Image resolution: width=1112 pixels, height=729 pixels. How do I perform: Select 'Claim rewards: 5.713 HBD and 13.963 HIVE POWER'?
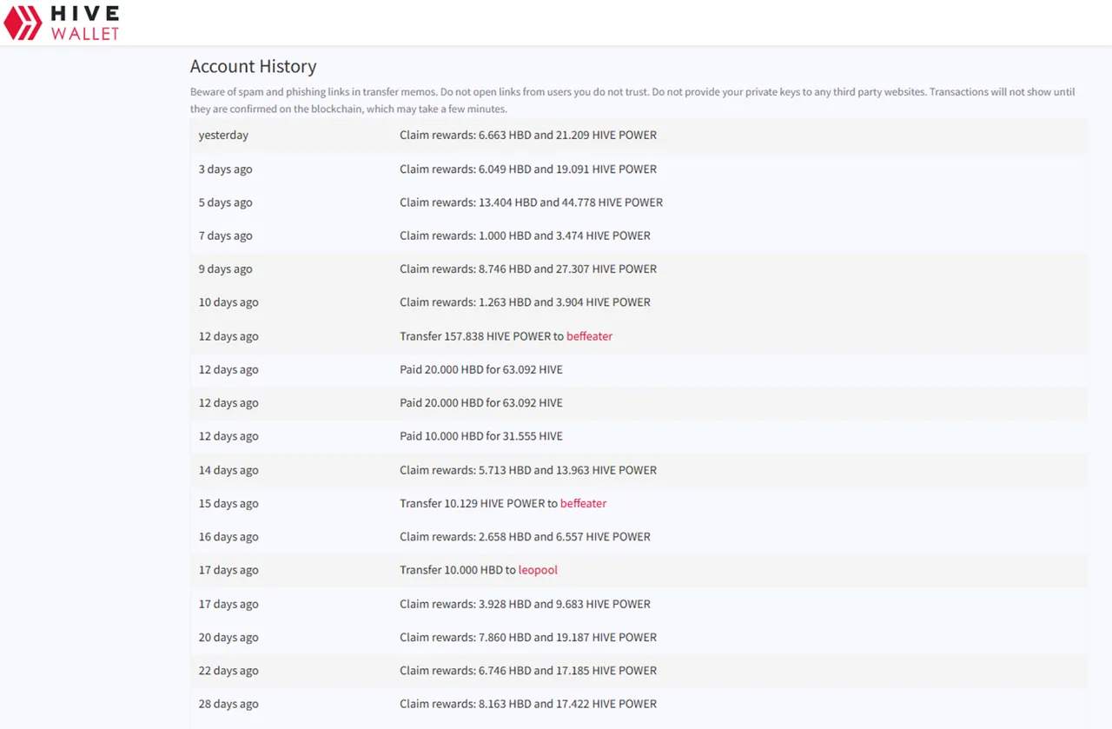(x=528, y=470)
